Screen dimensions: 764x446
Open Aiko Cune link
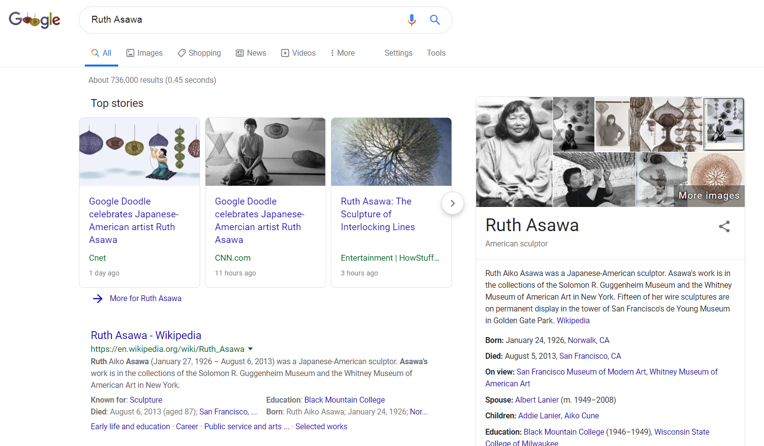tap(582, 415)
